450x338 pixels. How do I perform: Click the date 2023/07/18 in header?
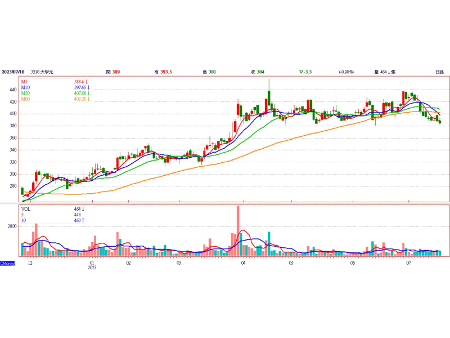pos(13,72)
